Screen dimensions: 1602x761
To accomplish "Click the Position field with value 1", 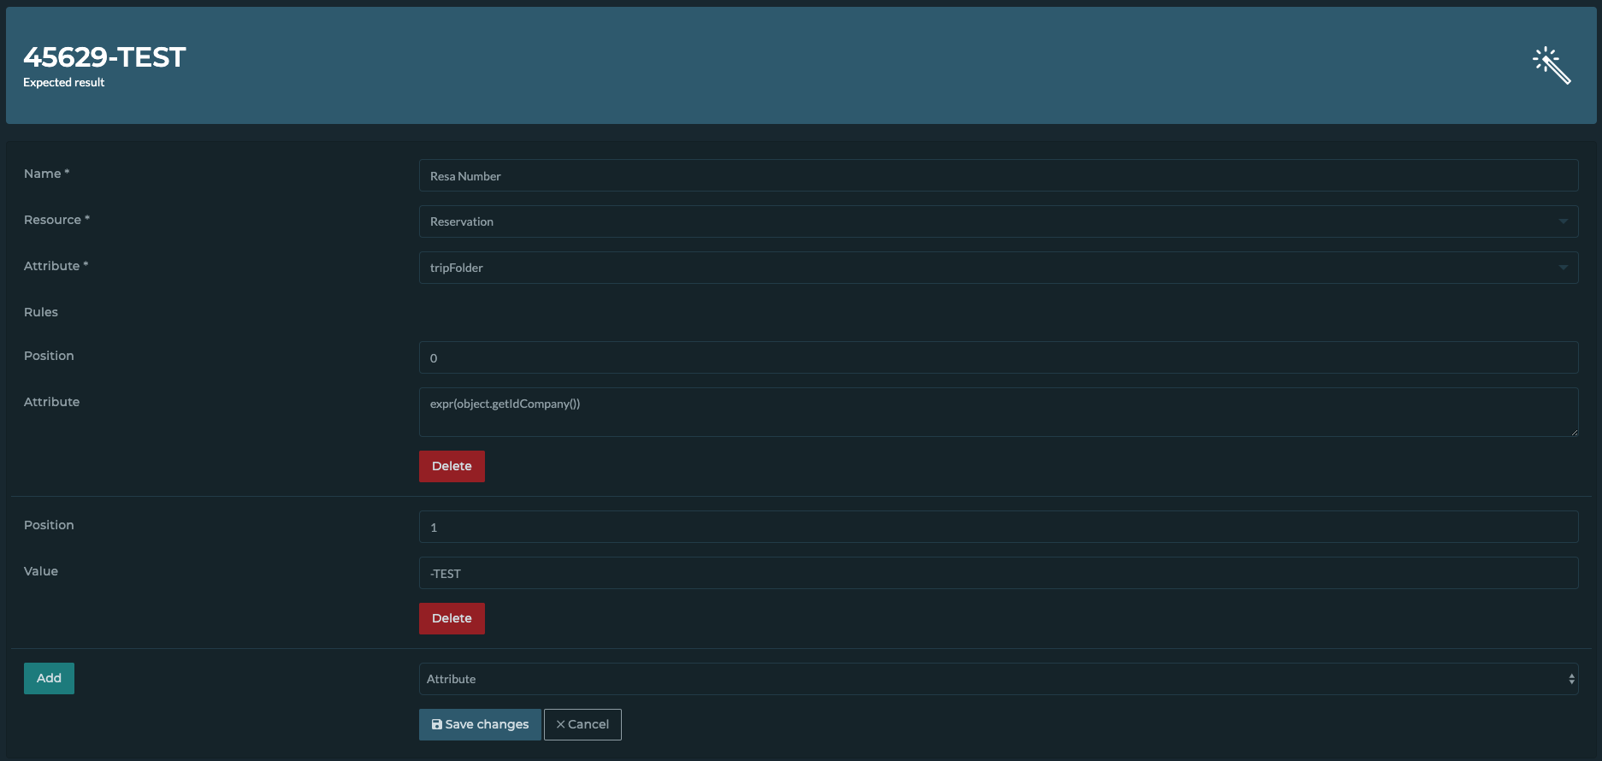I will (998, 527).
